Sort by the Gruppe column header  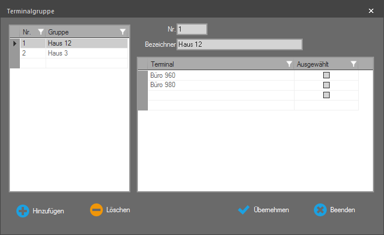coord(76,32)
